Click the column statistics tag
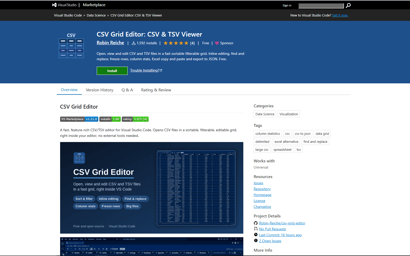This screenshot has height=256, width=410. [x=268, y=134]
